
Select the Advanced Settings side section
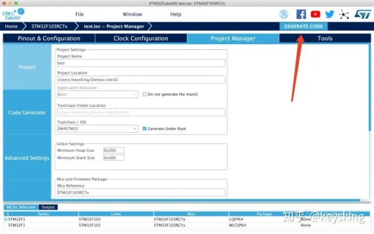(x=27, y=158)
